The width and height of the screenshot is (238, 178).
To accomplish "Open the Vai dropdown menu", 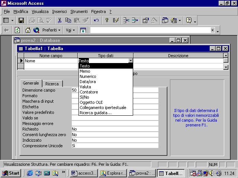I will [x=70, y=30].
